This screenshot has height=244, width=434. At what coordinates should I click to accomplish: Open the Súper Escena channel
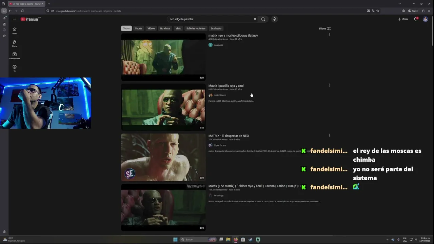tap(220, 145)
